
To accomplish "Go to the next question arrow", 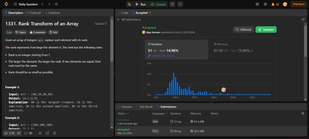I will click(49, 4).
